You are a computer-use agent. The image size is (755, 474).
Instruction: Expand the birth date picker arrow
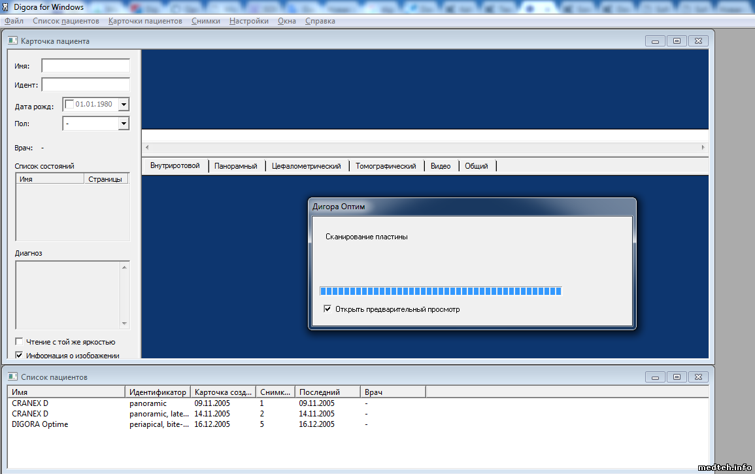tap(124, 105)
